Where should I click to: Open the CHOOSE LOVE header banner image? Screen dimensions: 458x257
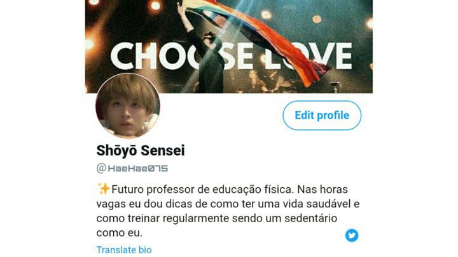point(229,46)
